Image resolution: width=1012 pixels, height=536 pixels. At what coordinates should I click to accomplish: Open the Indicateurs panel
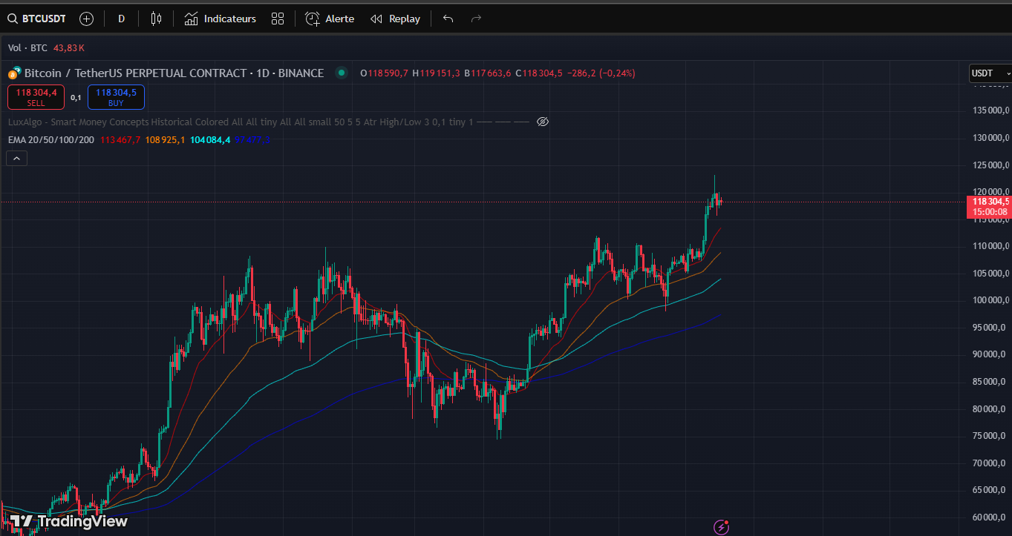[x=221, y=19]
